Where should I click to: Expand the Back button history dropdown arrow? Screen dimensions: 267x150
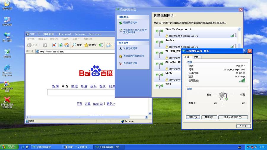click(39, 45)
